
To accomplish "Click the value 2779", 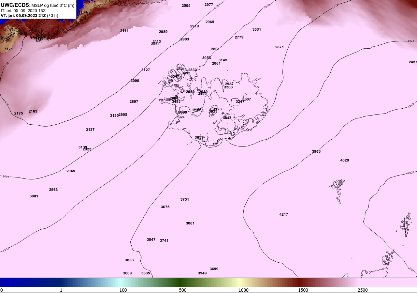I will (239, 37).
